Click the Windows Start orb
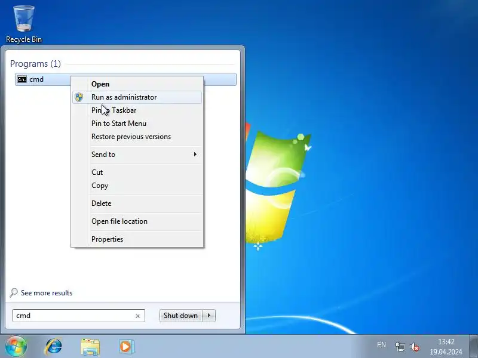The image size is (478, 358). (x=16, y=346)
